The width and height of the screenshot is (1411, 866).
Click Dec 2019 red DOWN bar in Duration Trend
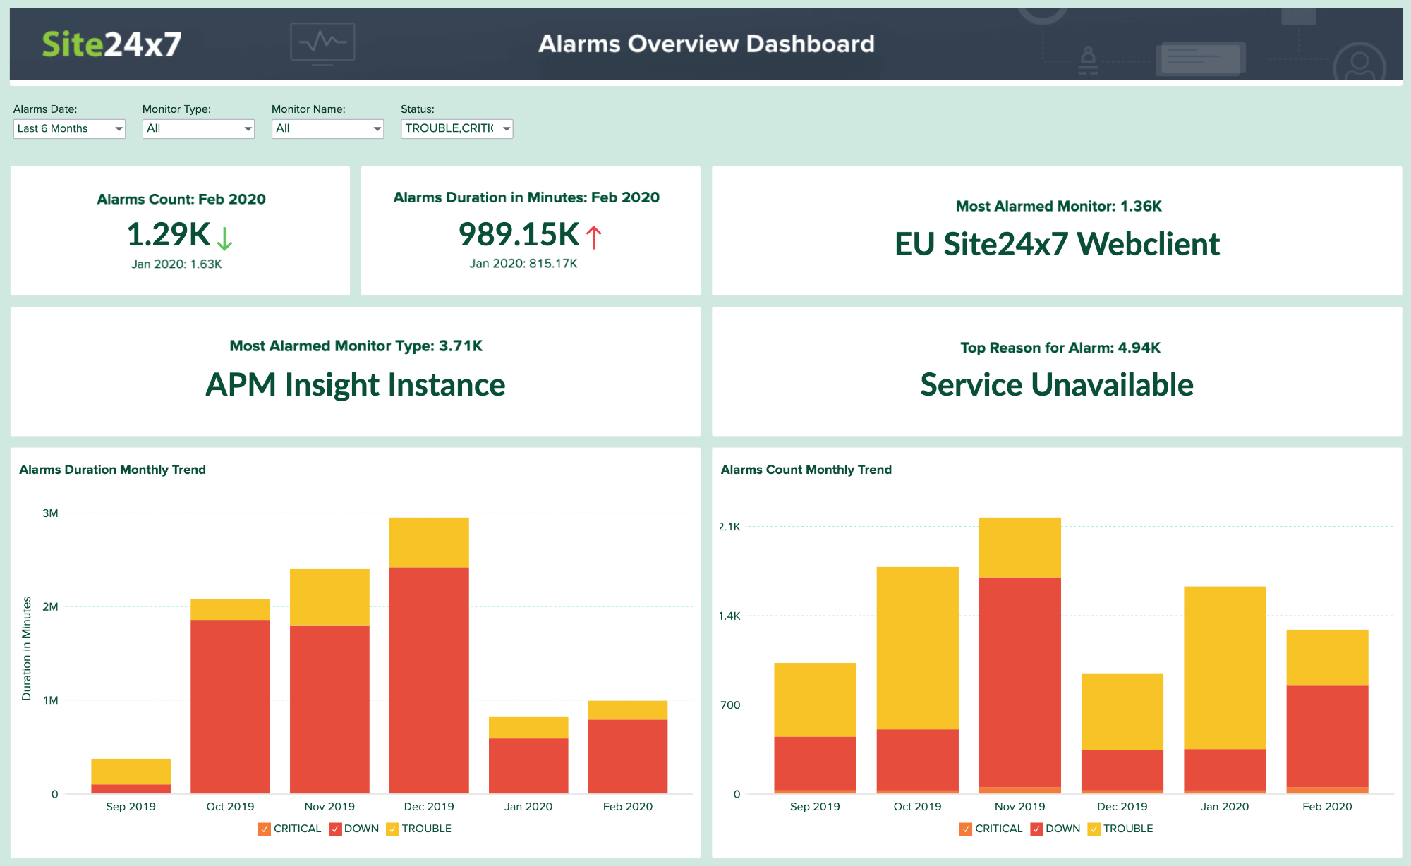(x=429, y=681)
